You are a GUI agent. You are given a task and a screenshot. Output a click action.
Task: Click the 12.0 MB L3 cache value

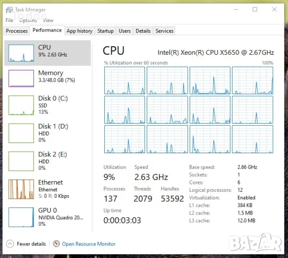click(x=246, y=220)
